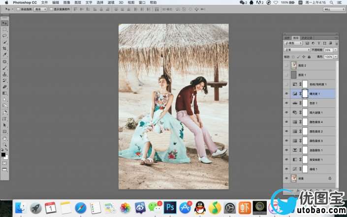The height and width of the screenshot is (217, 347).
Task: Select the Spot Healing Brush tool
Action: 4,62
